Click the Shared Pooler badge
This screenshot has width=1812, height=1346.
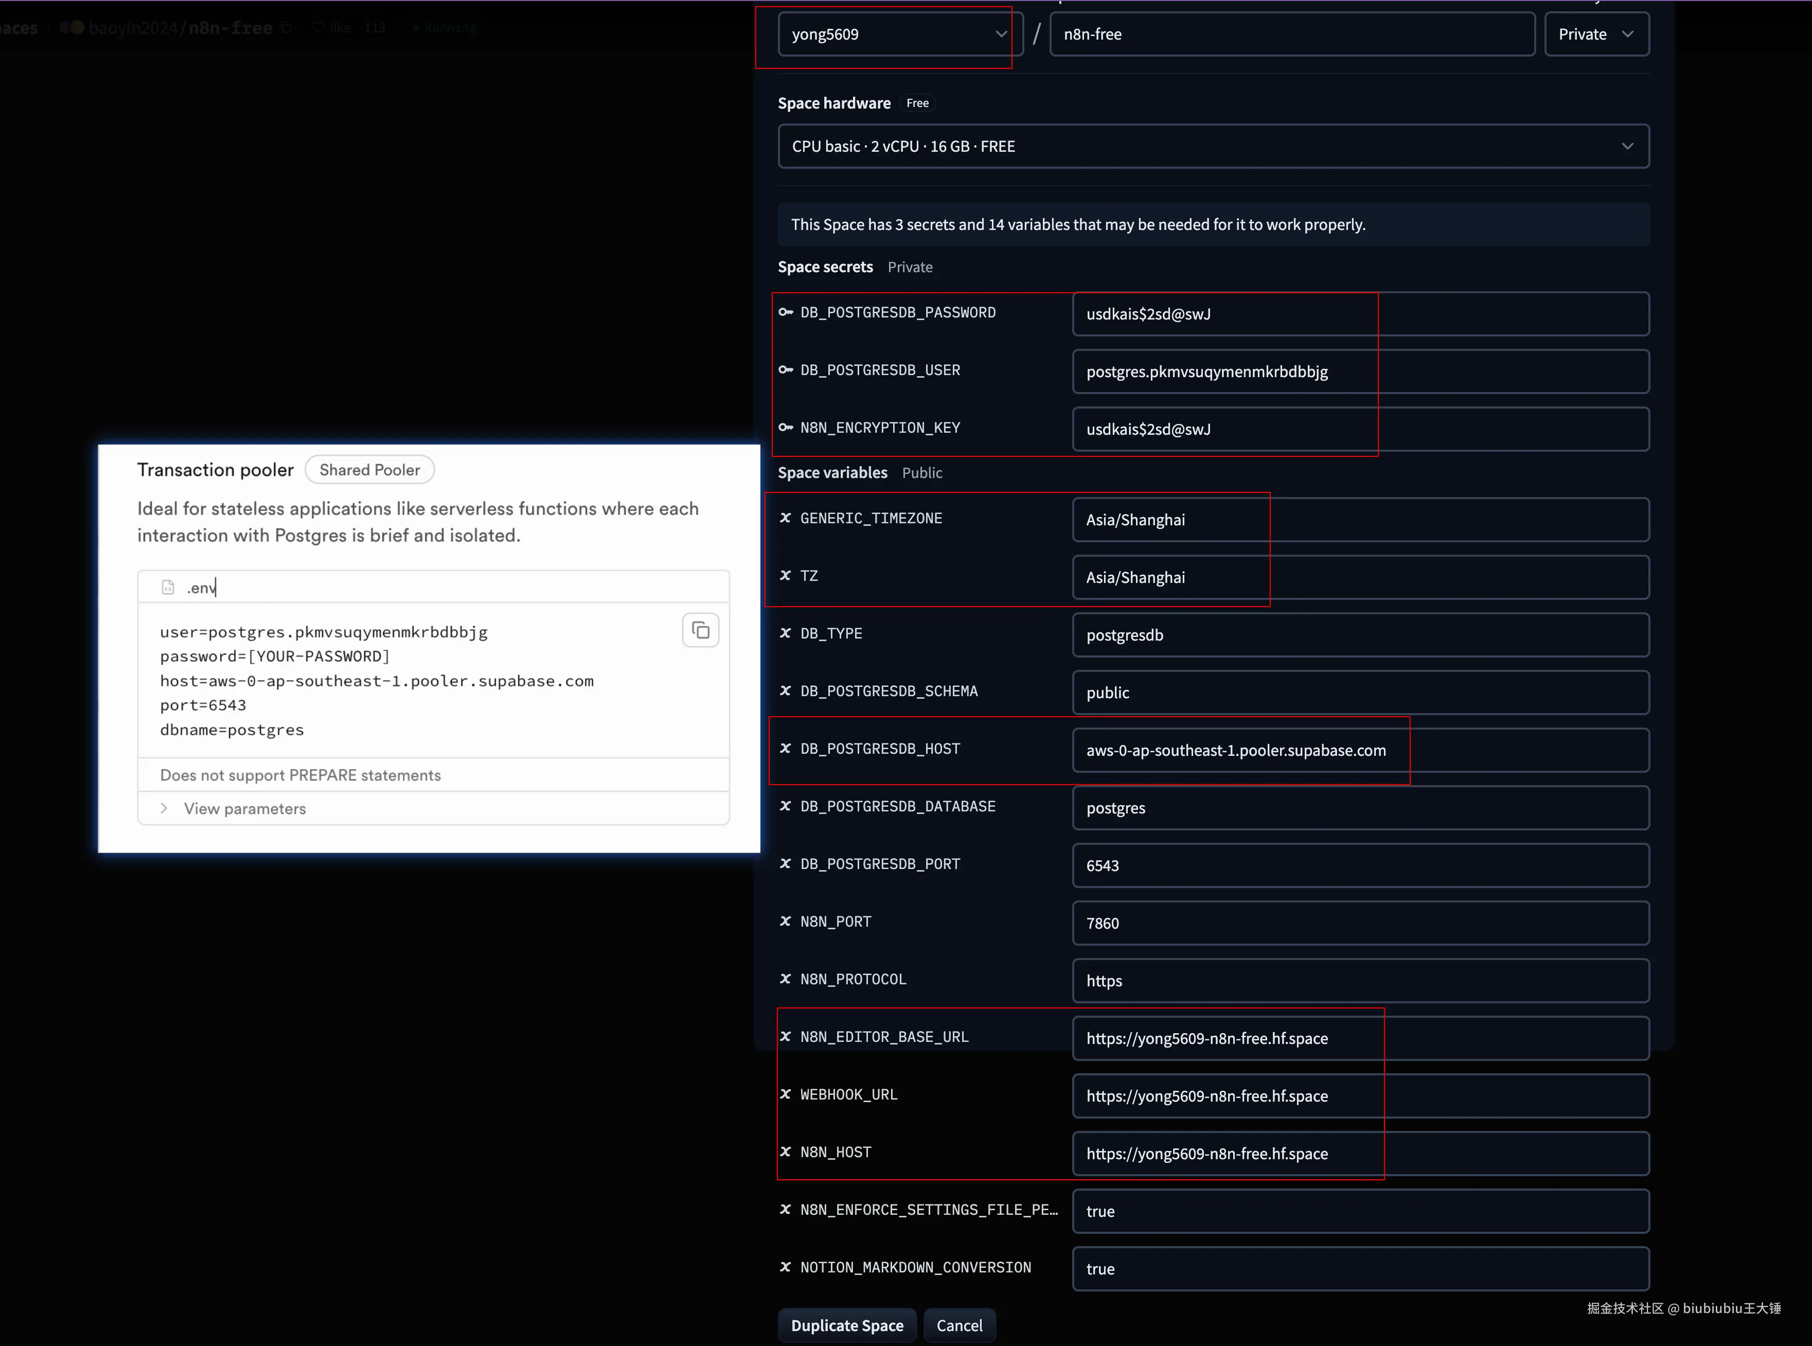(369, 470)
